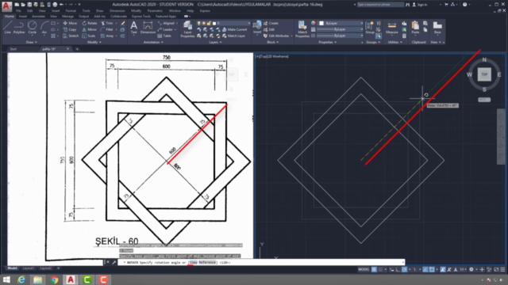Screen dimensions: 508x285
Task: Click the Paste clipboard icon
Action: [x=415, y=28]
